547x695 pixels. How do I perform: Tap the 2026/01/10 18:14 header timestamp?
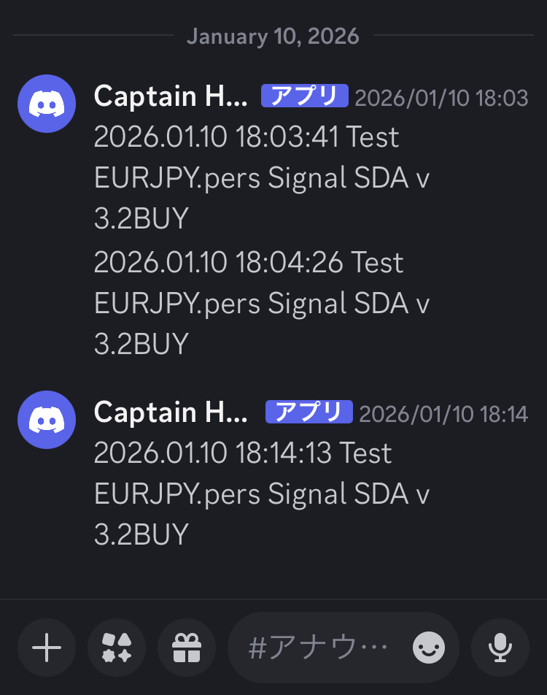(x=443, y=414)
